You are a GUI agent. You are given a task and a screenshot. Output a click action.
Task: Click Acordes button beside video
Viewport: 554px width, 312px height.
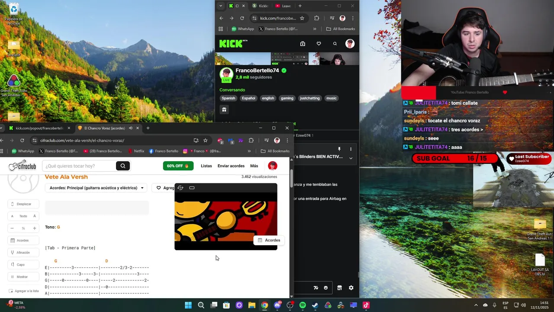point(269,240)
